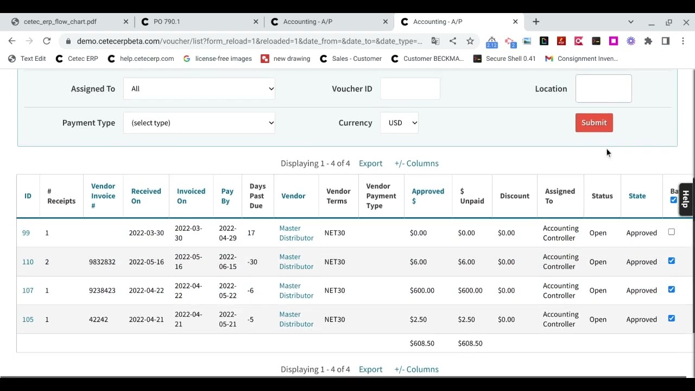Open the red C-R extension icon
695x391 pixels.
[579, 41]
